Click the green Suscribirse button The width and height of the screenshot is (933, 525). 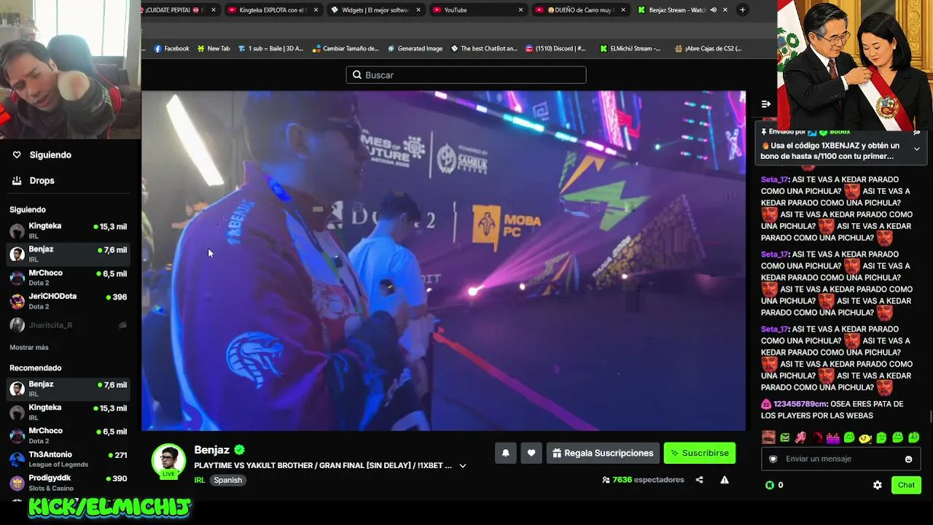(700, 453)
